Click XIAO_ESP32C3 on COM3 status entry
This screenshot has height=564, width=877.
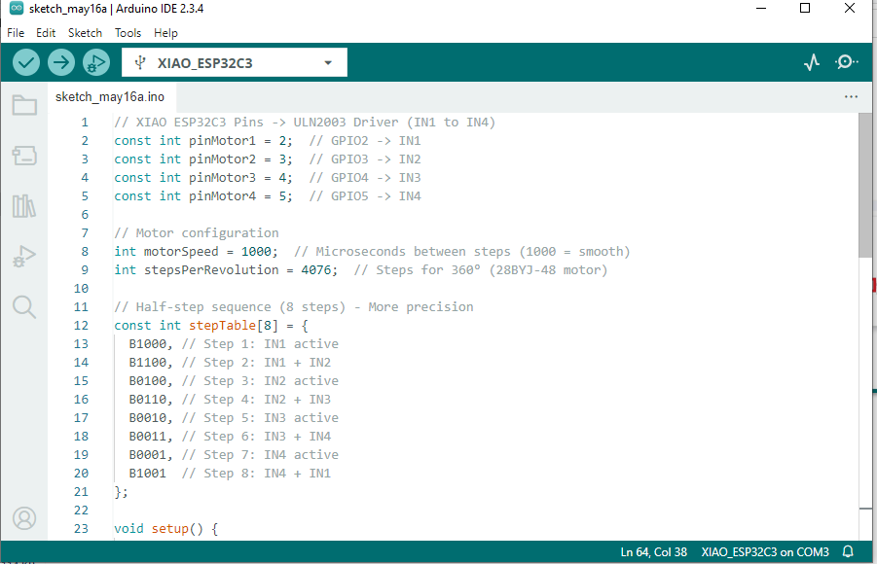click(x=765, y=552)
